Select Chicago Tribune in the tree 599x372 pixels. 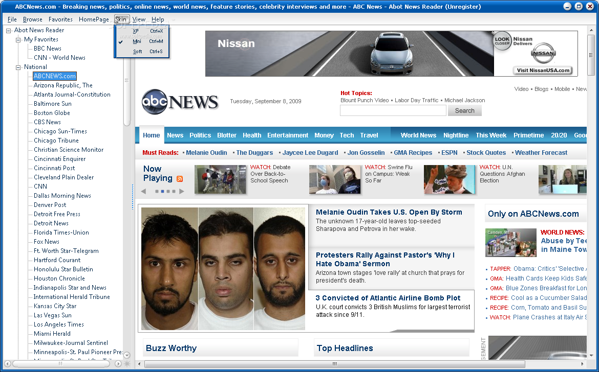click(x=56, y=140)
